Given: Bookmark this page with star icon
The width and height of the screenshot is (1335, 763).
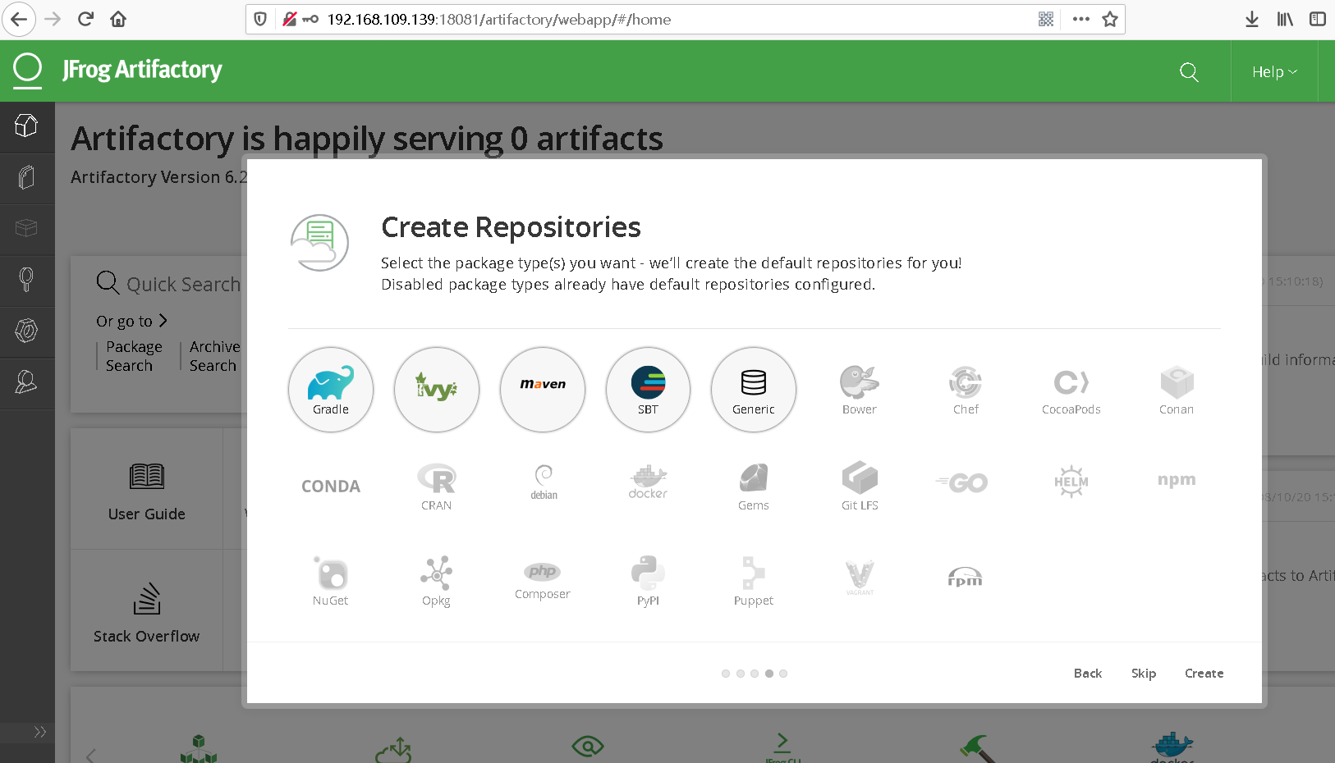Looking at the screenshot, I should tap(1110, 19).
